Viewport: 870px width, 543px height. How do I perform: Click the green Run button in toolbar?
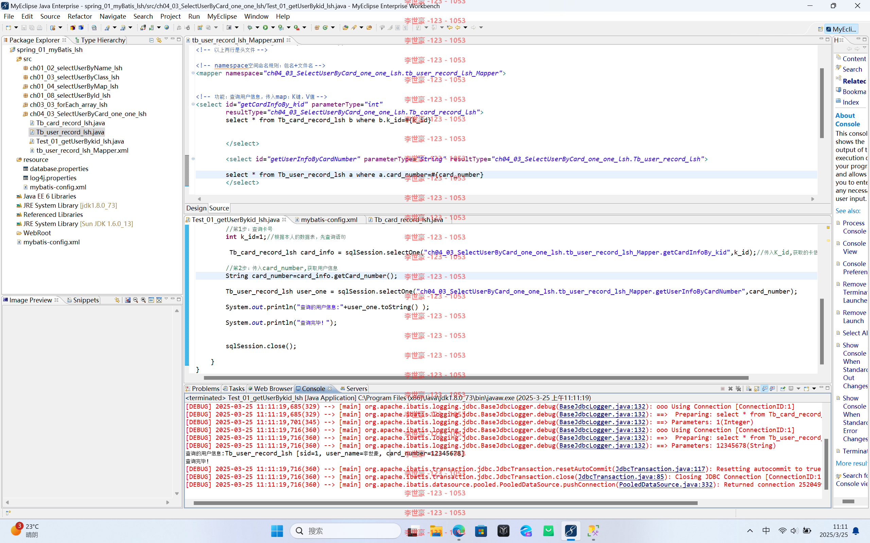tap(265, 27)
